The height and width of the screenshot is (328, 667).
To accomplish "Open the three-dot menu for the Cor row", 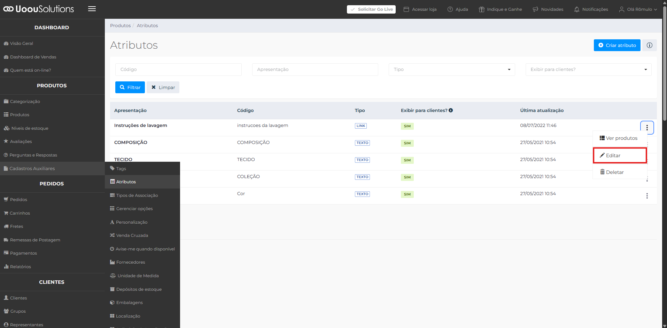I will coord(647,196).
